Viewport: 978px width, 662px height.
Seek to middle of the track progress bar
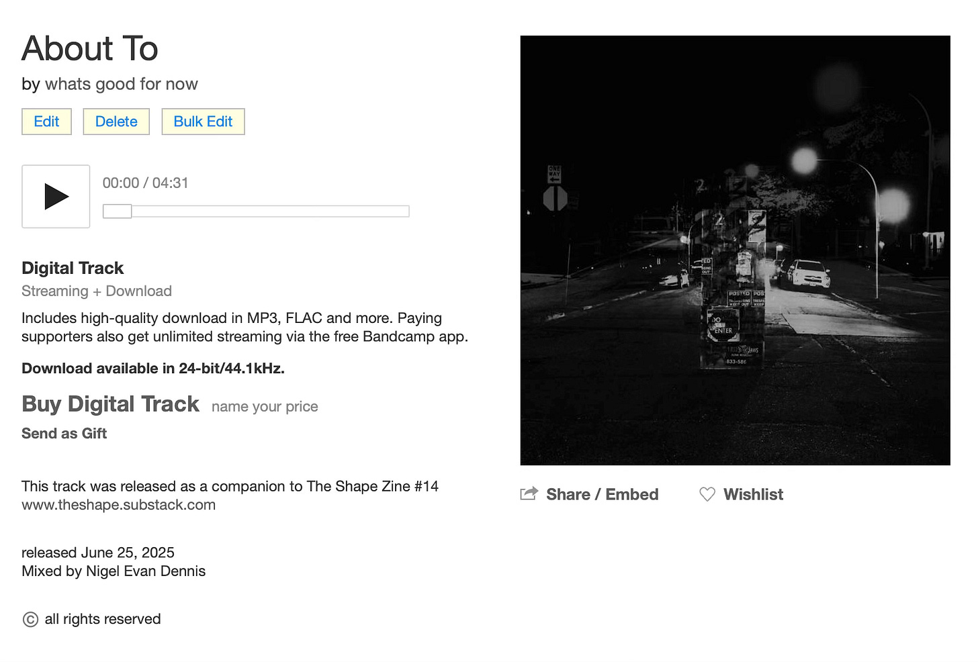pyautogui.click(x=256, y=211)
